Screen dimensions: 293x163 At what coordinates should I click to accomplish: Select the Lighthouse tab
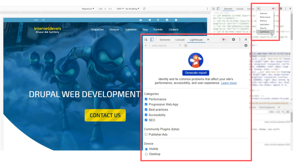click(x=196, y=40)
